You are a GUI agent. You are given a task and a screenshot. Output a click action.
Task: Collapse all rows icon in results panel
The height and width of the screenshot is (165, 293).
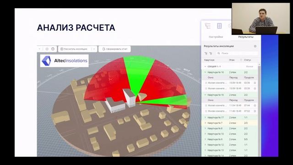[211, 53]
